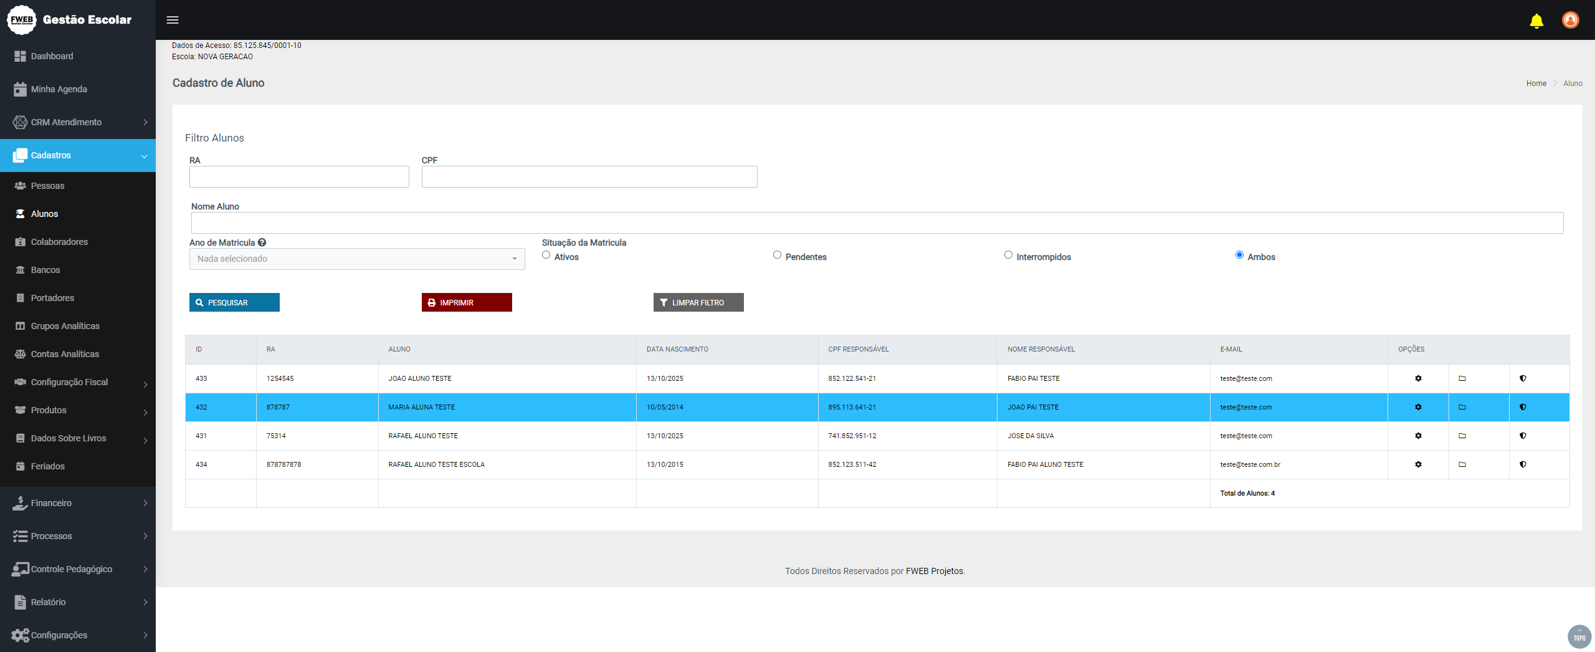Go to Dashboard in the sidebar

(52, 56)
